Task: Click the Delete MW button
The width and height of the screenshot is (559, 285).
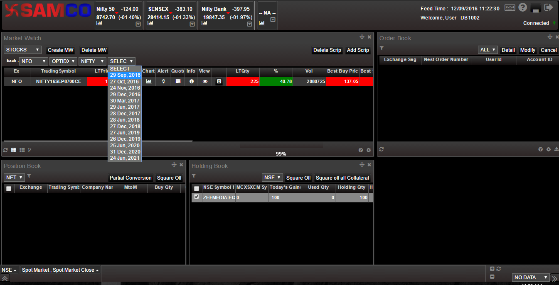Action: (94, 50)
